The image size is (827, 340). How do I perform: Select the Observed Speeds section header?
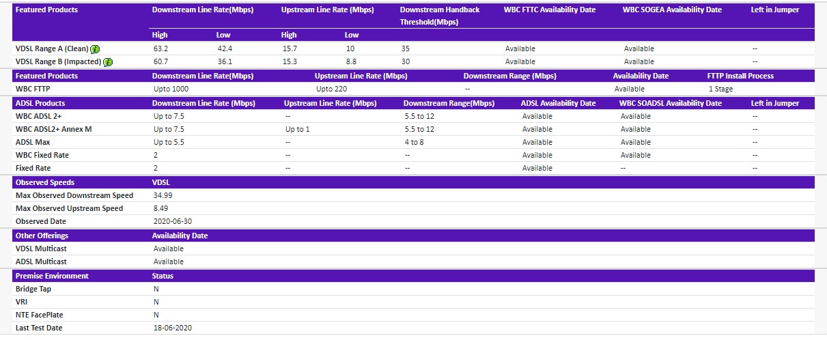tap(45, 183)
